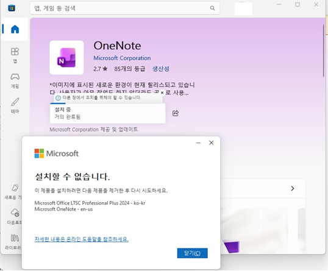Click the '설치할 수 없습니다.' heading
Viewport: 328px width, 271px height.
click(x=72, y=177)
